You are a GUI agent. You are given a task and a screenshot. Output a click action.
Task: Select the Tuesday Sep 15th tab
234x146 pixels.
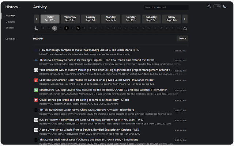[x=90, y=19]
